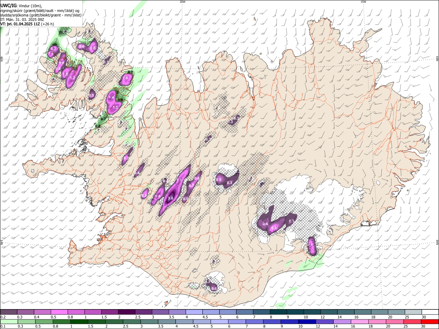Select pale grey upper swatch between 25 and 30
The height and width of the screenshot is (329, 439).
pyautogui.click(x=413, y=312)
